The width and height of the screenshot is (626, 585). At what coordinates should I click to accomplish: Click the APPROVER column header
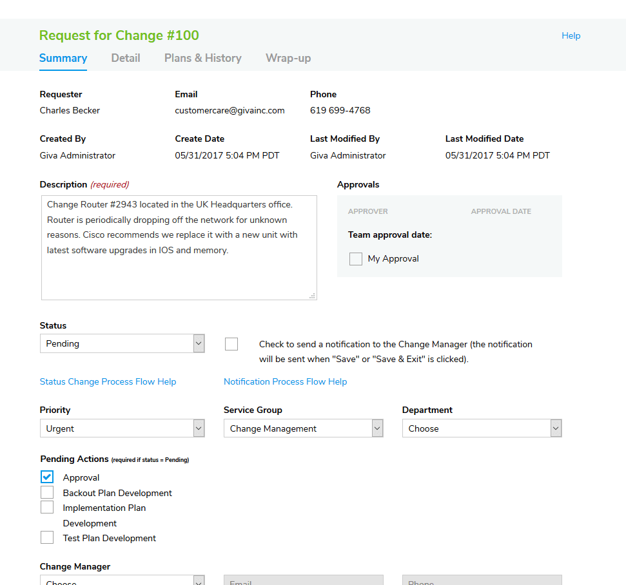(367, 211)
